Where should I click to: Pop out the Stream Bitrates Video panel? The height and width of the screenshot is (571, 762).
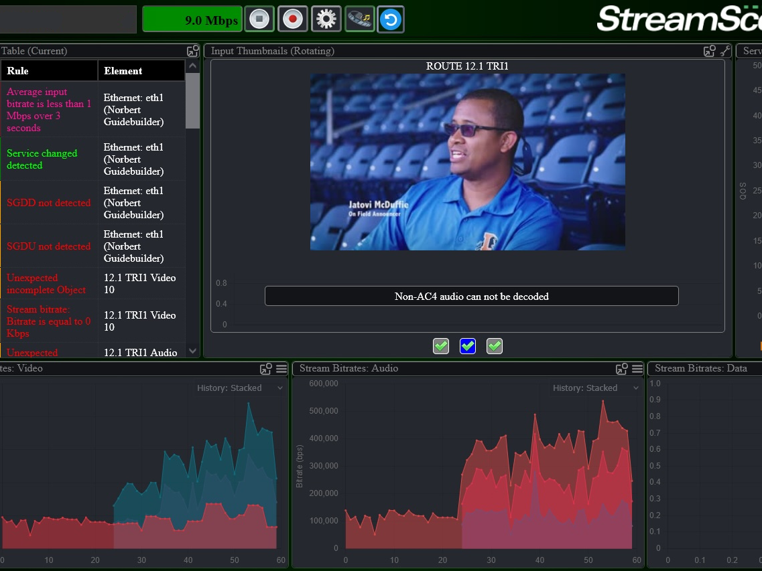pyautogui.click(x=266, y=369)
